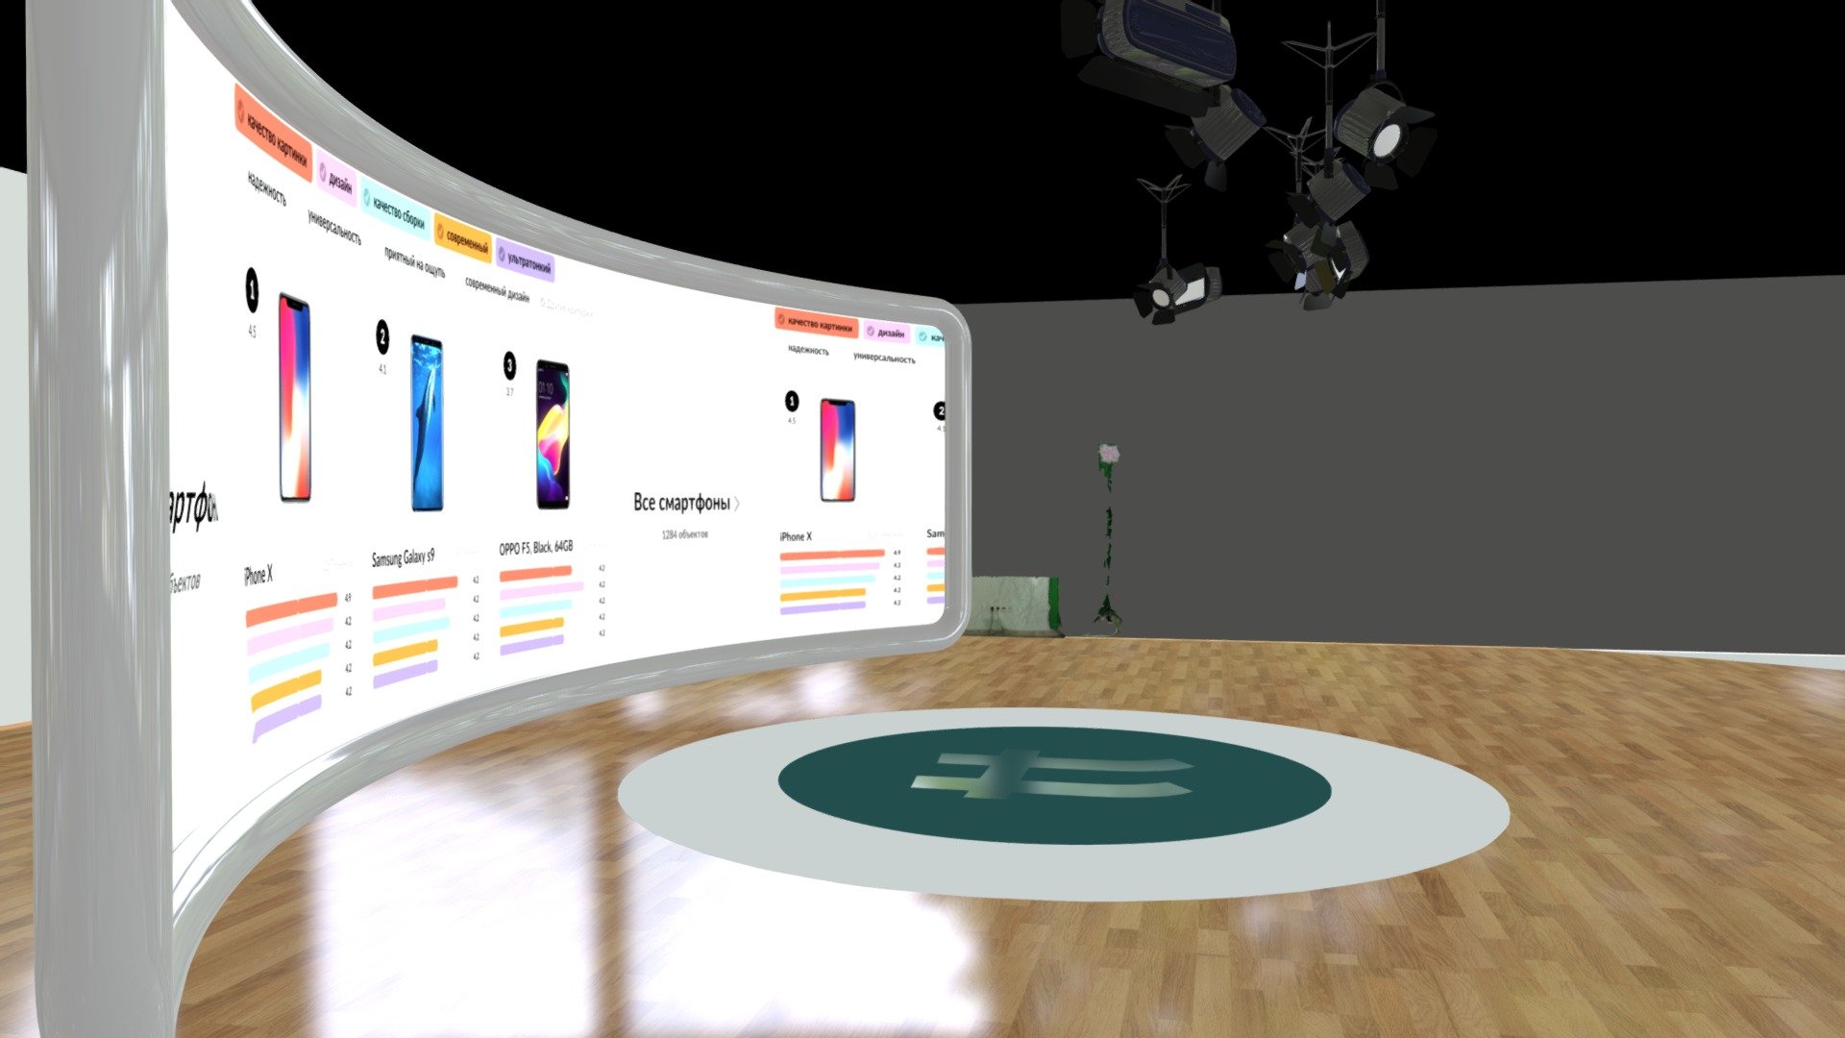
Task: Click the '1284 объектов' count text
Action: coord(684,534)
